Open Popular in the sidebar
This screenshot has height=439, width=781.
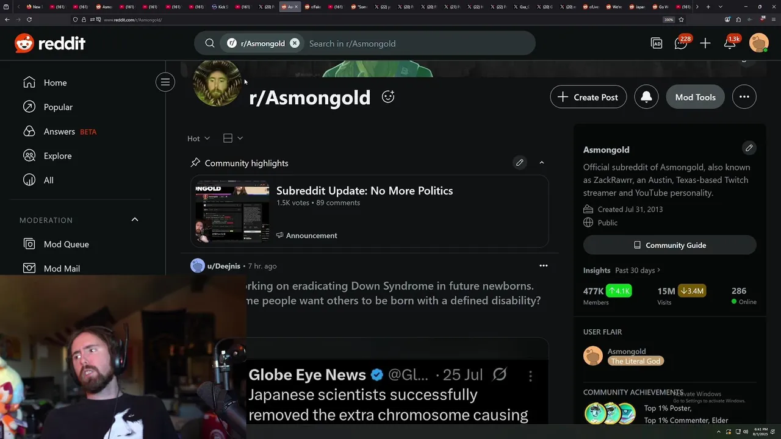click(x=58, y=107)
